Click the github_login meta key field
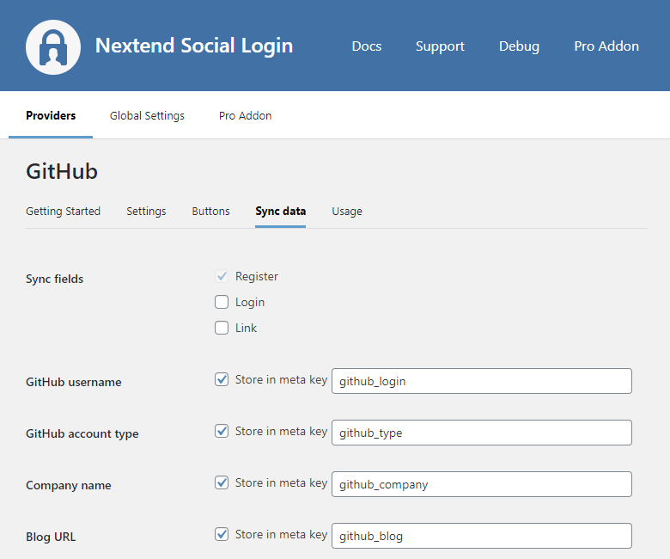 click(481, 381)
